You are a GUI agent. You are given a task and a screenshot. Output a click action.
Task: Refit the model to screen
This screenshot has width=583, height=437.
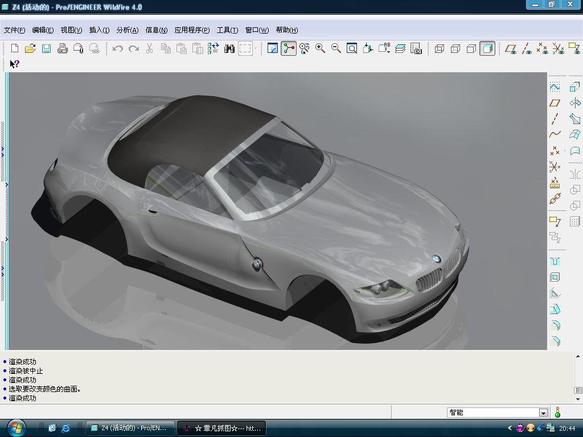point(352,48)
